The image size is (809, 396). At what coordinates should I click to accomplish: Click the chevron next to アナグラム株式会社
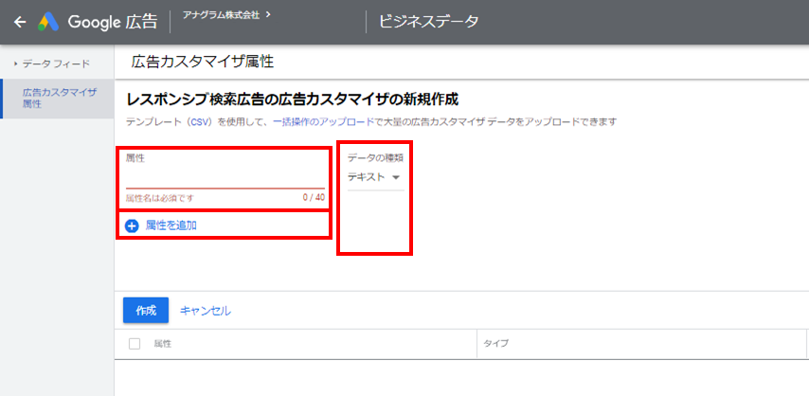pos(268,14)
